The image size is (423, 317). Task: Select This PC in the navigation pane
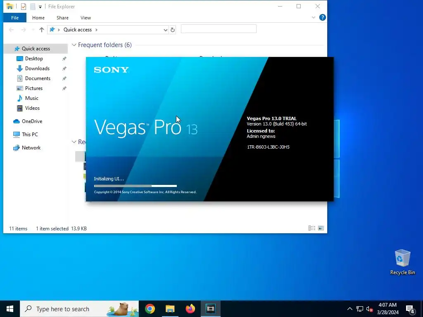(30, 135)
